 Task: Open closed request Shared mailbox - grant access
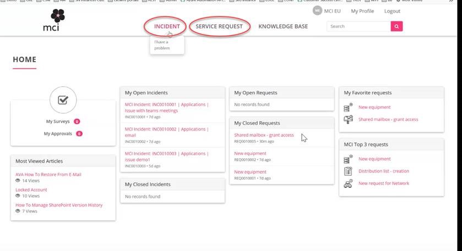[x=264, y=135]
